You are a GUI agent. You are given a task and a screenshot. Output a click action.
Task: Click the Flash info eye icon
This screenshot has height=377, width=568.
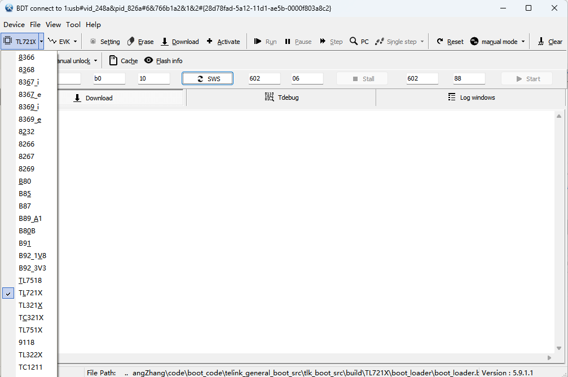pos(148,60)
